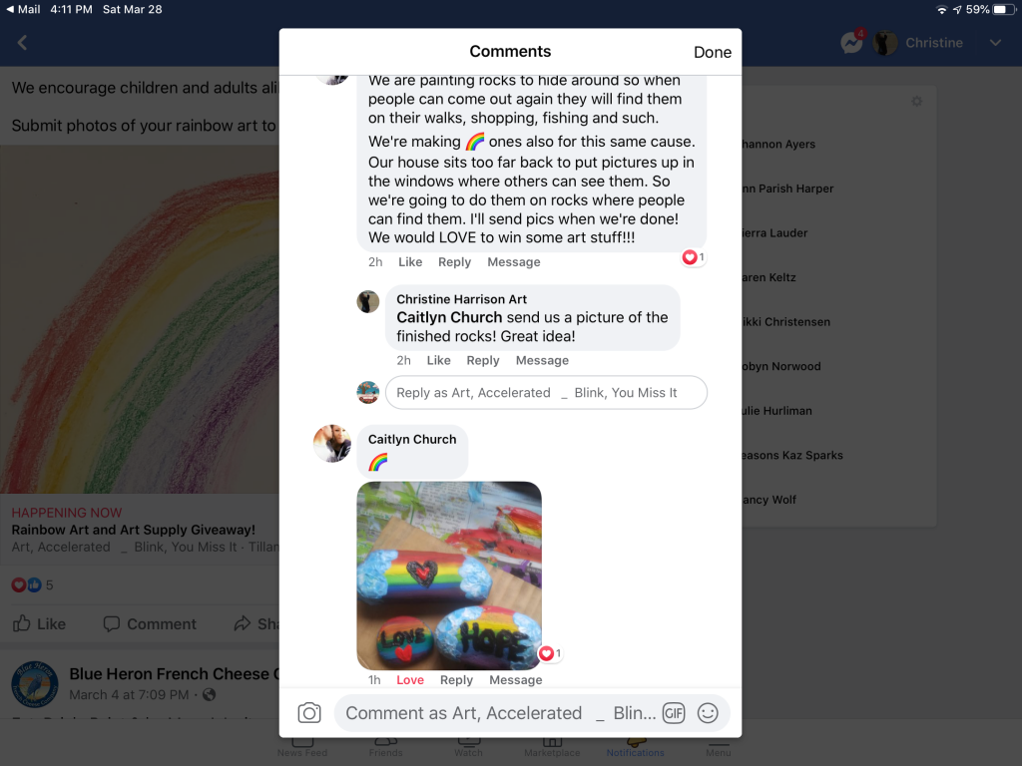Open the settings gear in contacts panel
Screen dimensions: 1022x766
[x=916, y=102]
